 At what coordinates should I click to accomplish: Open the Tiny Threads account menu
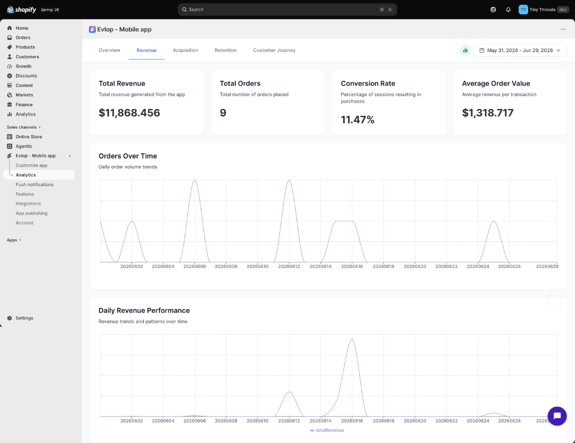click(544, 10)
